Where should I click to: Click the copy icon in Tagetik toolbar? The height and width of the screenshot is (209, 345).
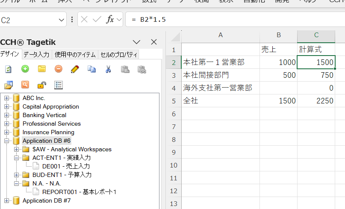click(91, 69)
